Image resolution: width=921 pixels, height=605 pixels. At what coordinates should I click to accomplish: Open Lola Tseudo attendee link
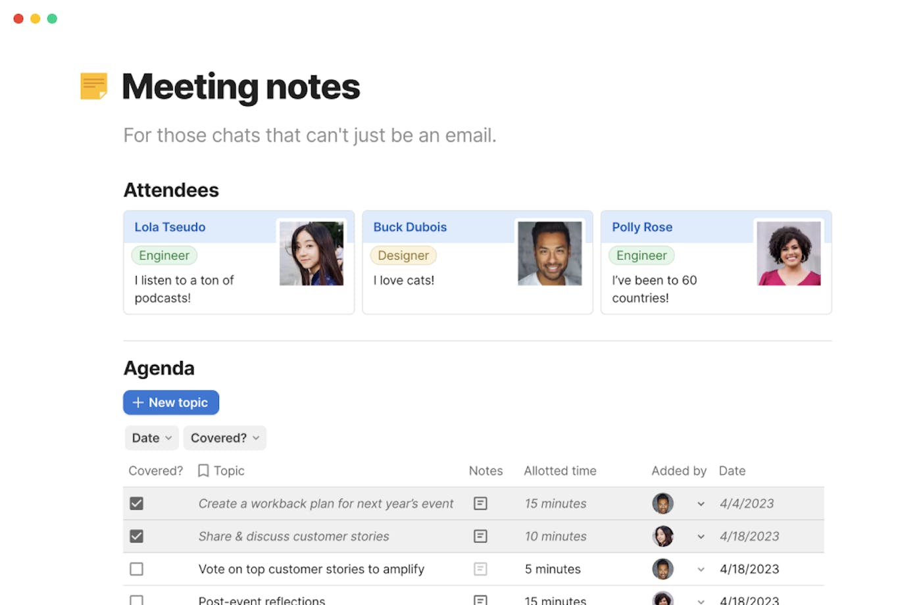[x=170, y=227]
